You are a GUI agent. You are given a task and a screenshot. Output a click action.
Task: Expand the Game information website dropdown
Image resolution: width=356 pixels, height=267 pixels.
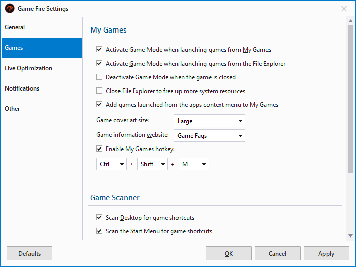click(x=210, y=136)
